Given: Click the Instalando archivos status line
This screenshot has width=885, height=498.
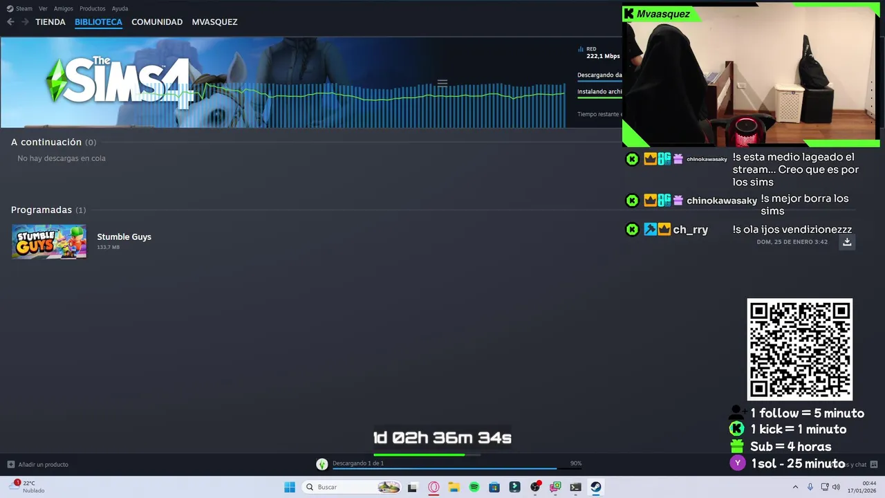Looking at the screenshot, I should 599,91.
